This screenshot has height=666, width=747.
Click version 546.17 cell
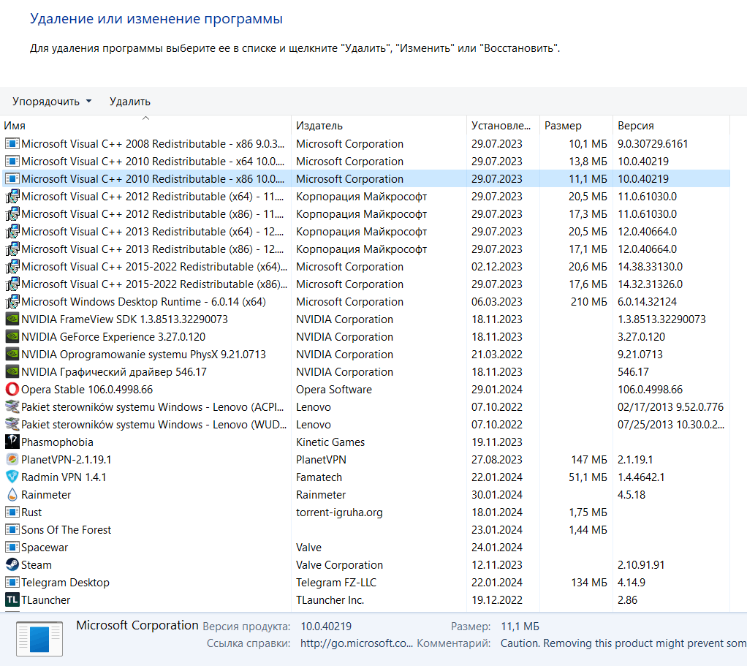click(633, 372)
